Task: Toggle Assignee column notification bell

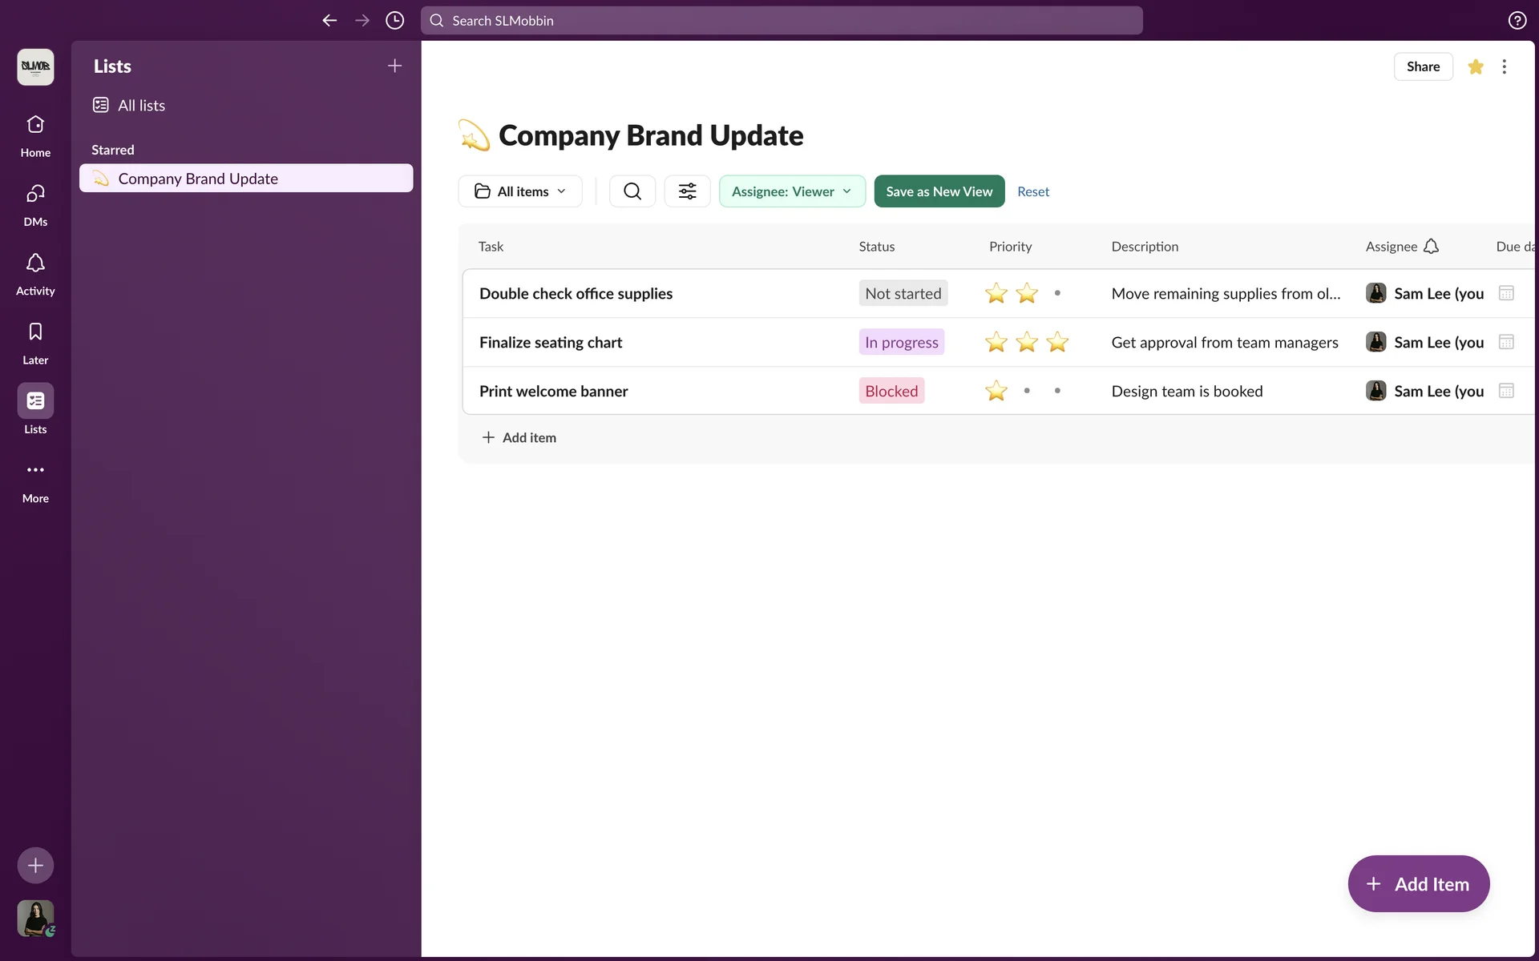Action: point(1432,247)
